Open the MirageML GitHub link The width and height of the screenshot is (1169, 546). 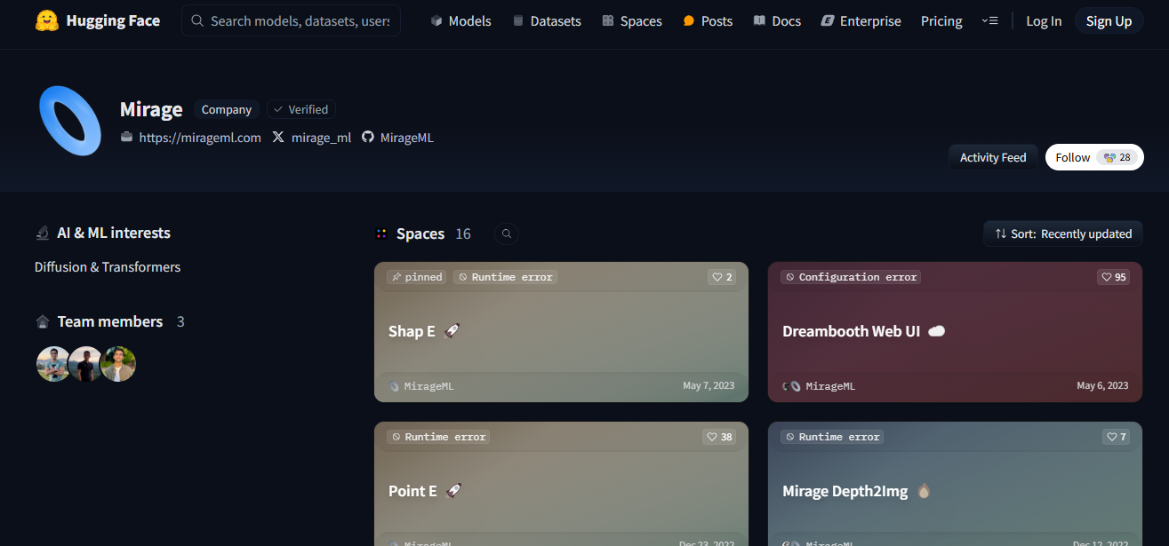tap(397, 138)
